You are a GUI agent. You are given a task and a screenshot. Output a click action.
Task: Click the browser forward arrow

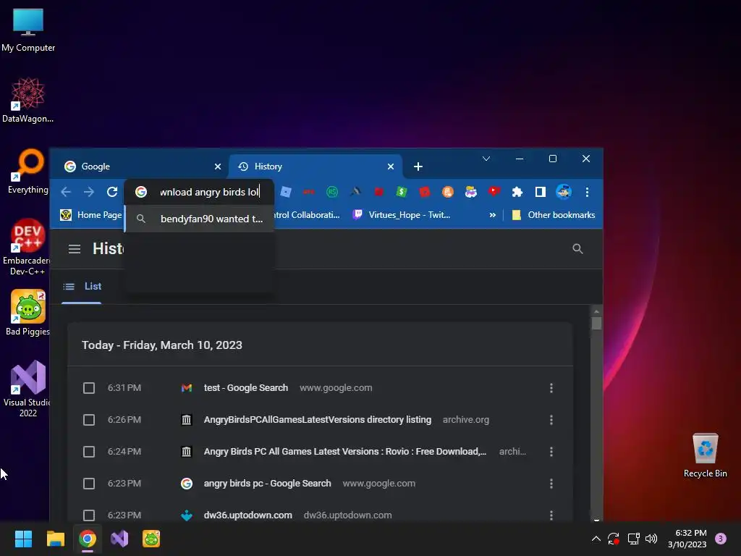89,192
